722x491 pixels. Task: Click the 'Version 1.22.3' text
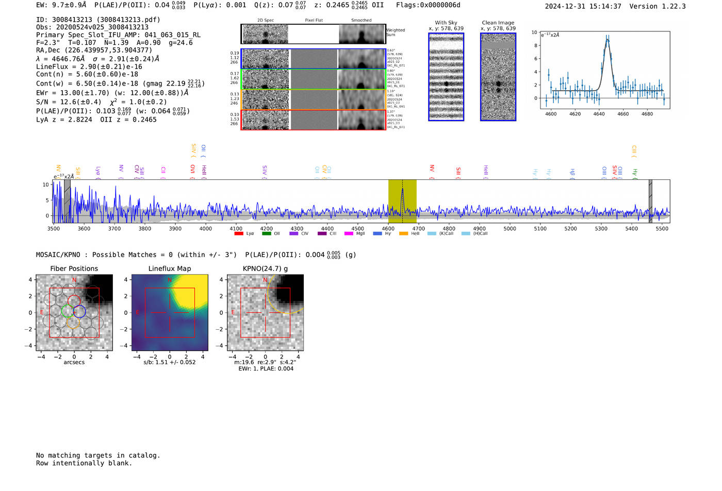point(658,6)
